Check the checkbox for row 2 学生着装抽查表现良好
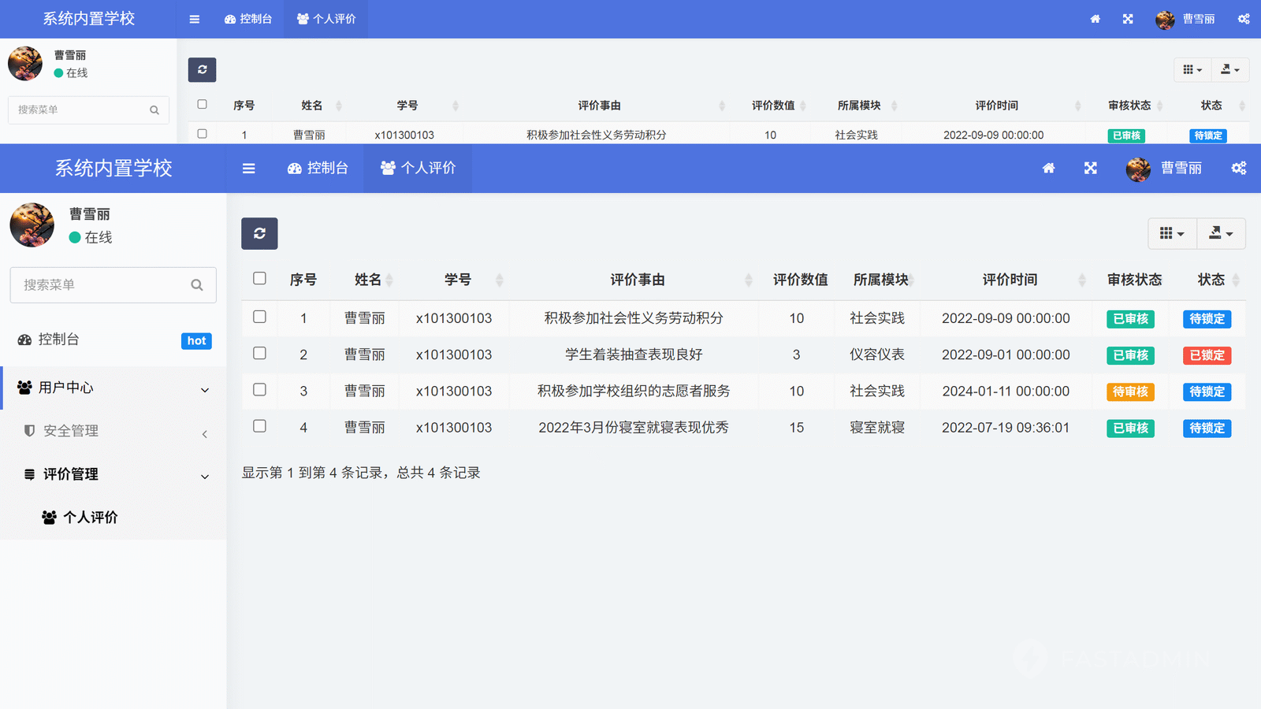The width and height of the screenshot is (1261, 709). [x=259, y=354]
